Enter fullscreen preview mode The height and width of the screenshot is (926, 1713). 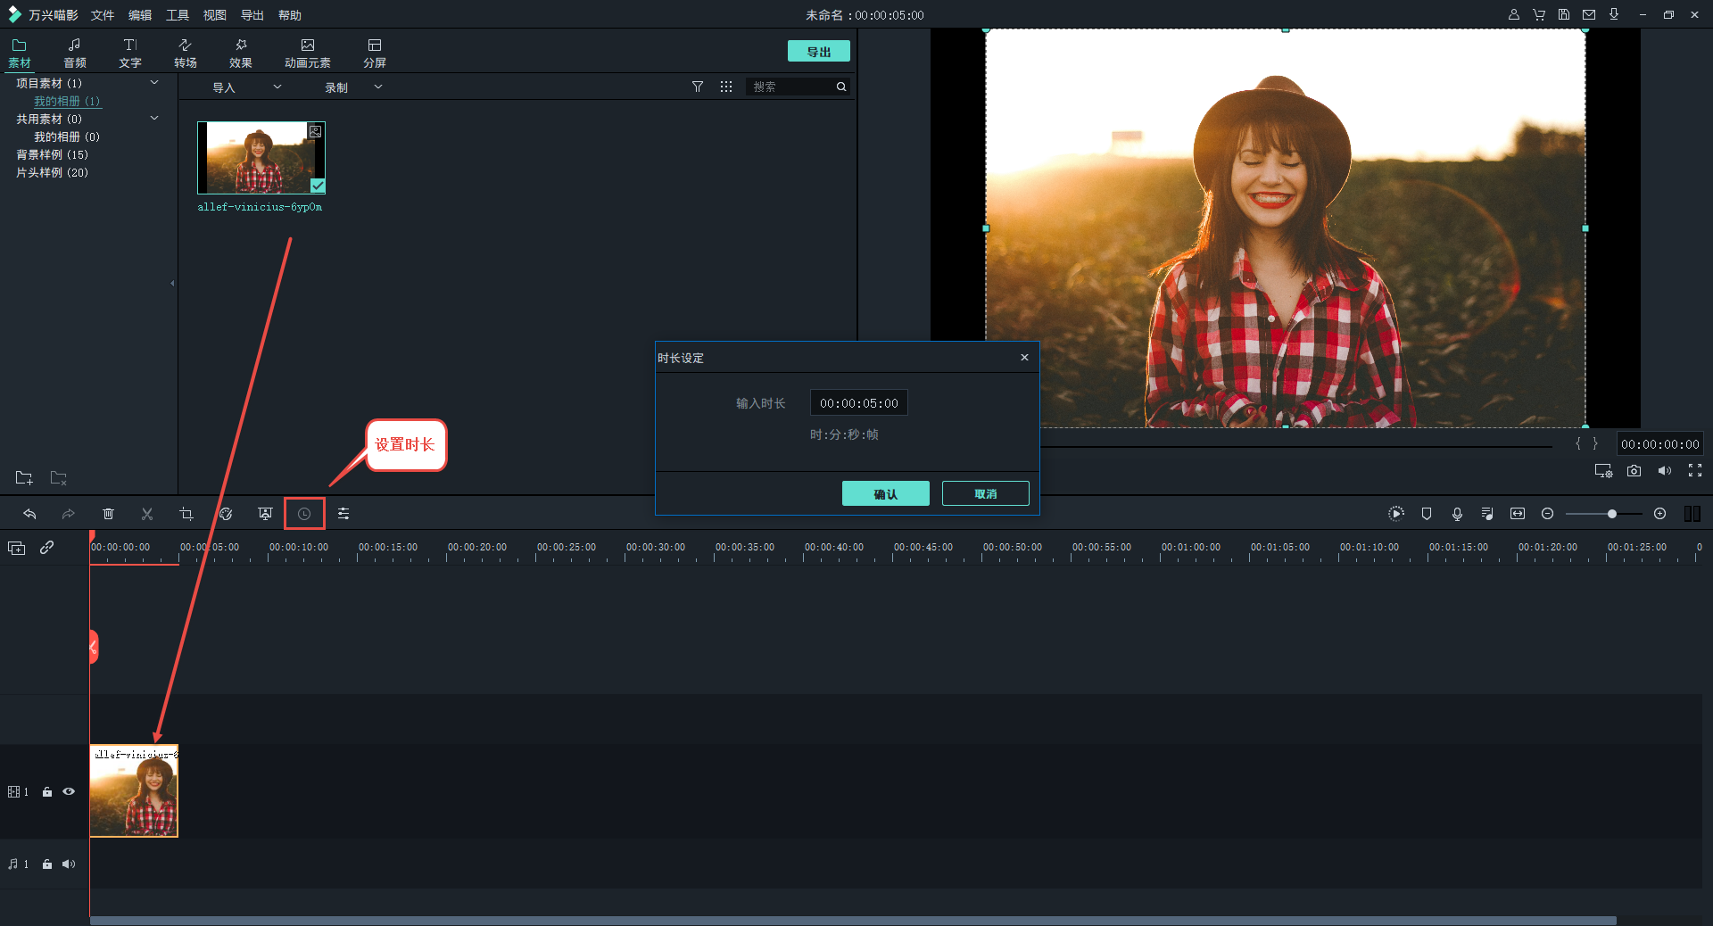coord(1694,471)
